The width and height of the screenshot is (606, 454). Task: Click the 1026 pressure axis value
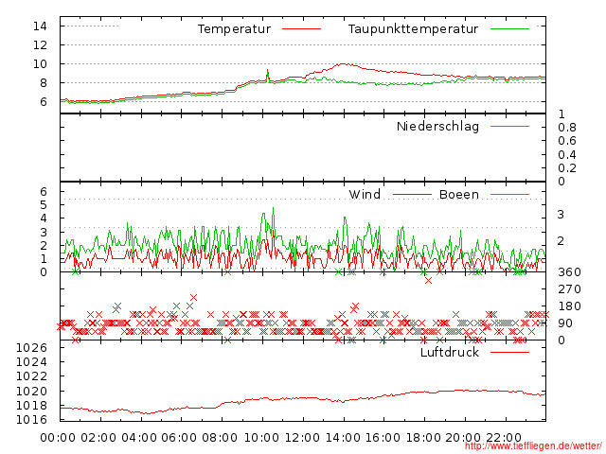pos(31,348)
